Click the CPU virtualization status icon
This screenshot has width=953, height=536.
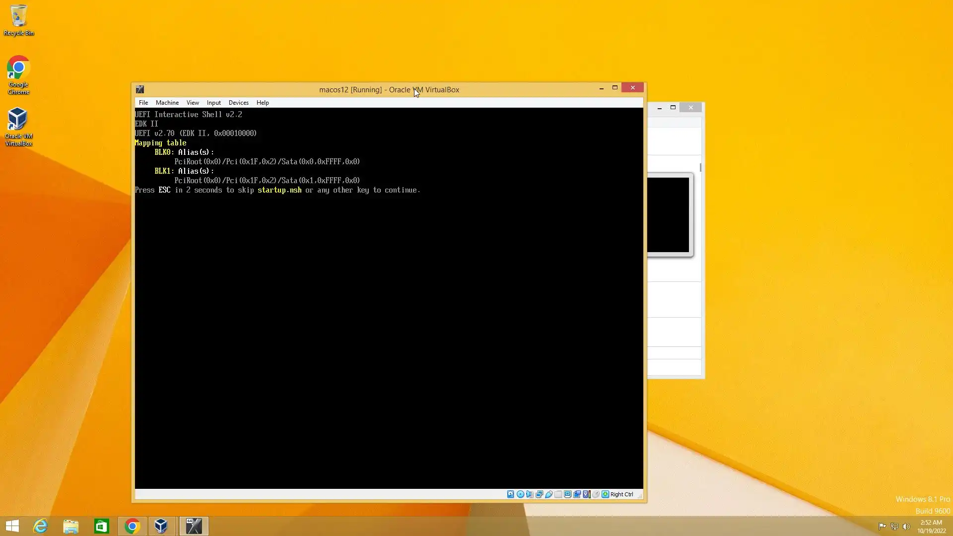586,494
